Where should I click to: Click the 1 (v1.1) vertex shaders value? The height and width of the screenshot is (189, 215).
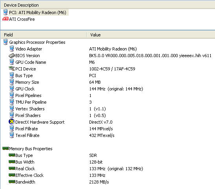[x=97, y=109]
